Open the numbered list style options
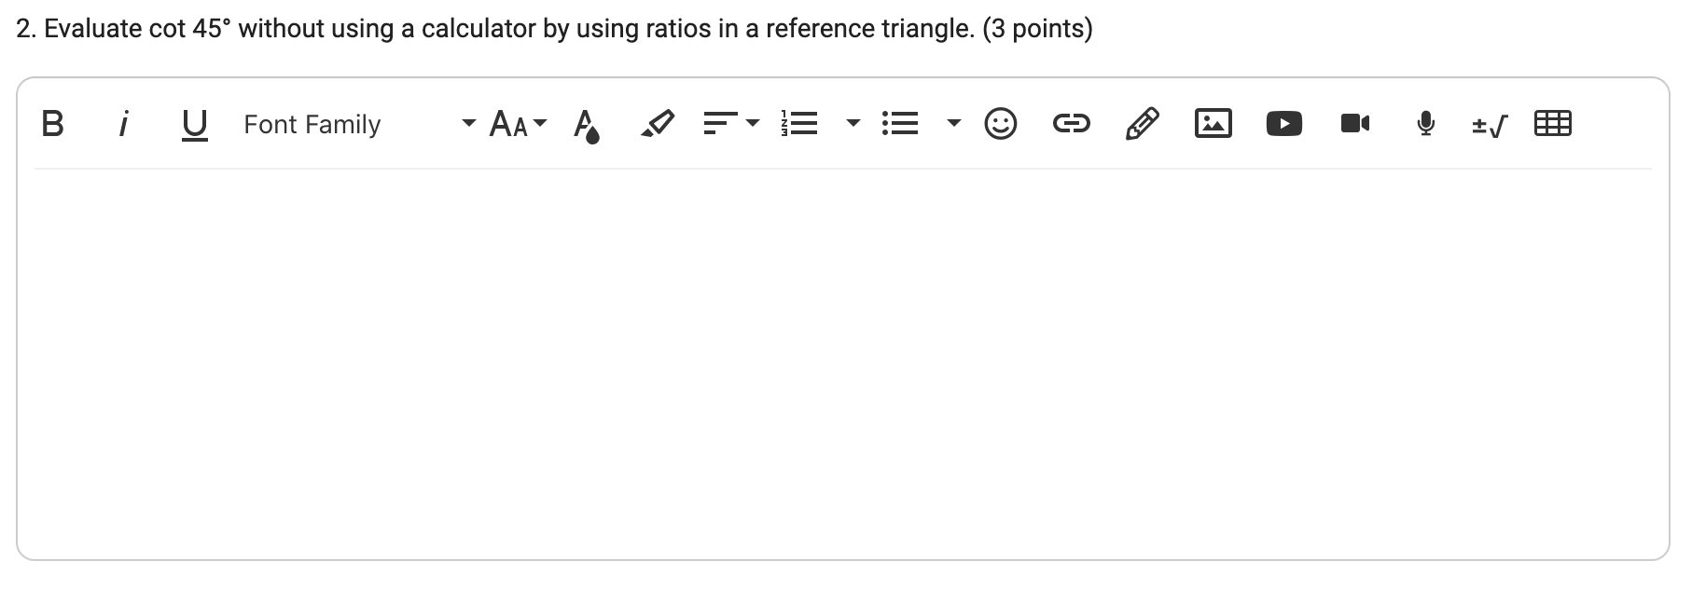 [851, 124]
